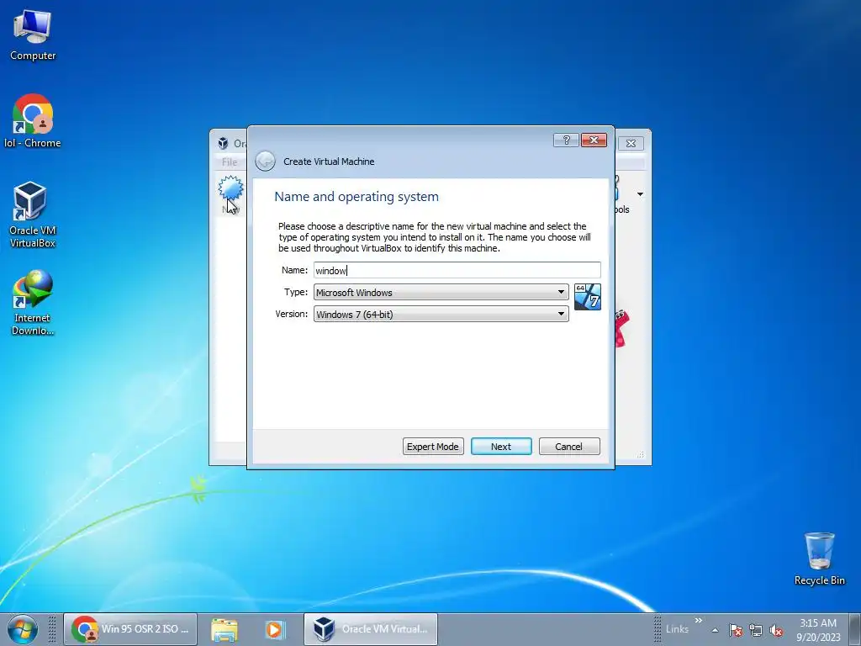861x646 pixels.
Task: Click the back arrow in Create Virtual Machine
Action: pyautogui.click(x=265, y=161)
